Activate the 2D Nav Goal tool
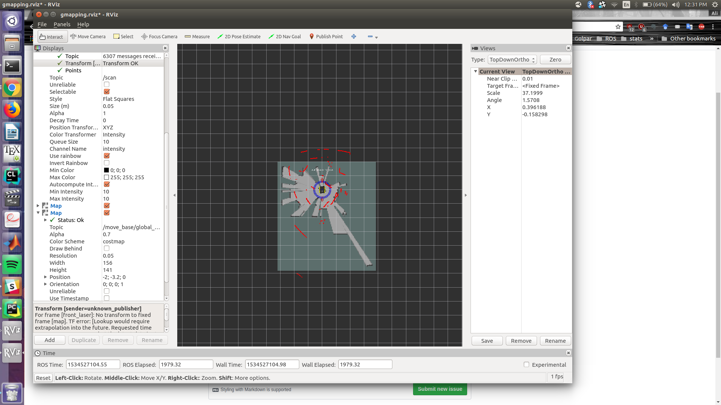 (285, 36)
